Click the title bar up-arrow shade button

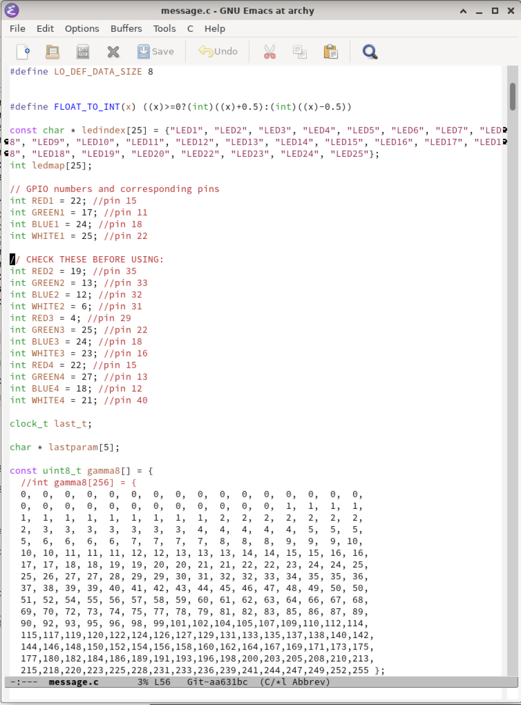coord(463,10)
